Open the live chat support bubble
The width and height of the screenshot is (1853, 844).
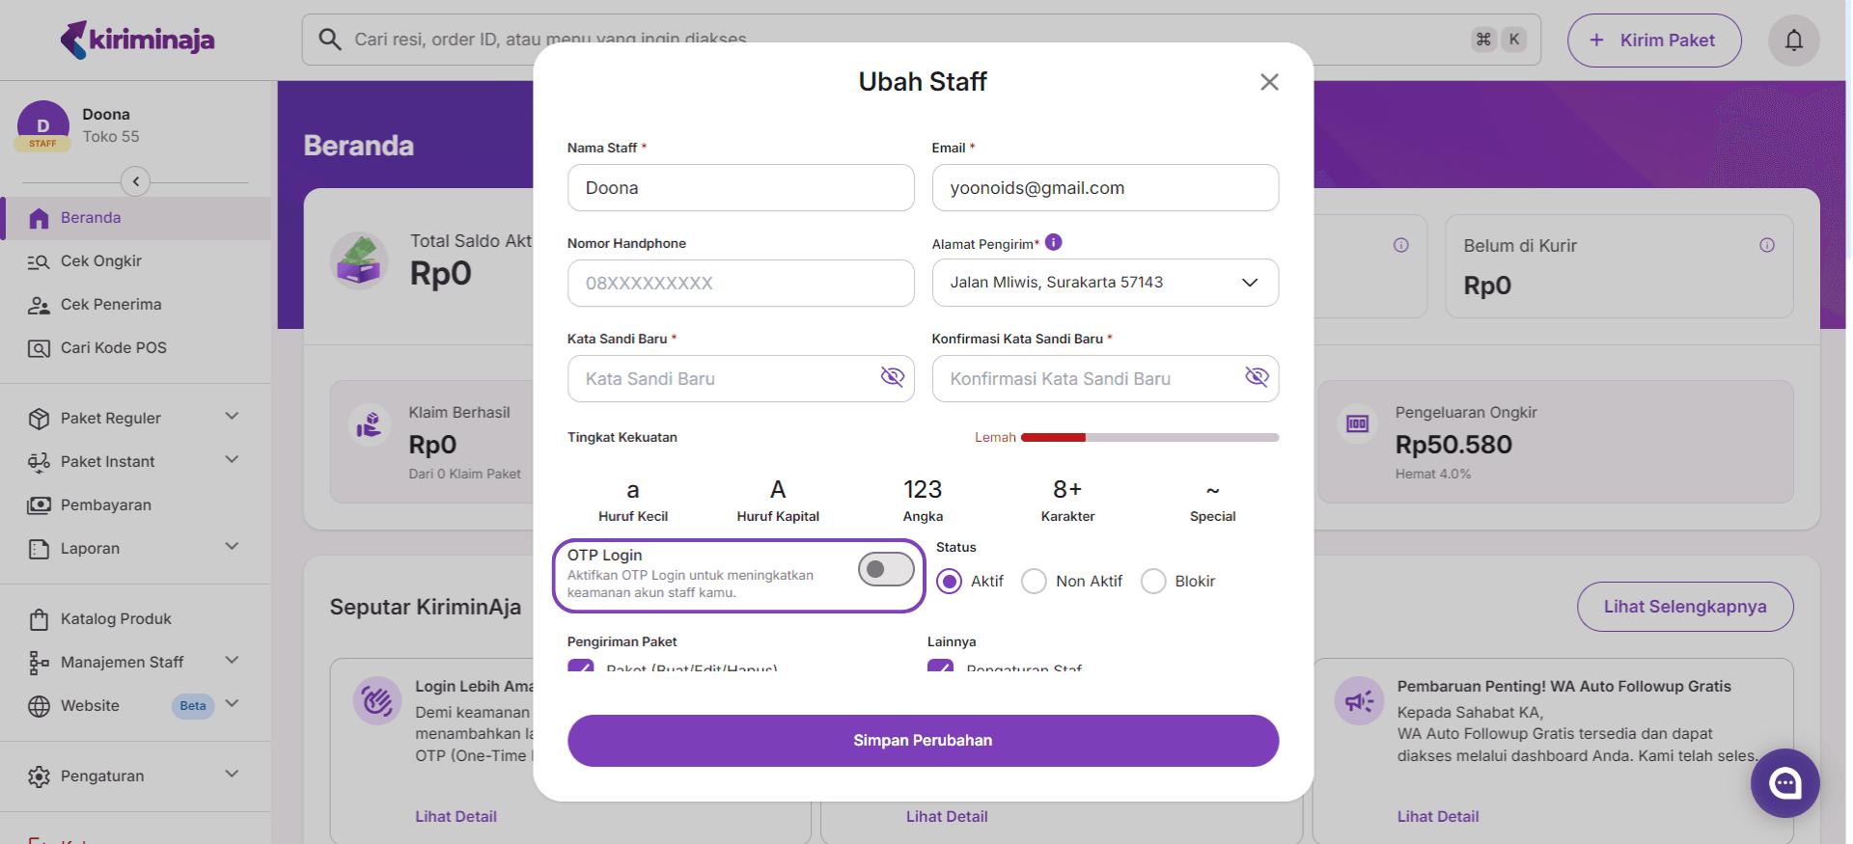coord(1784,783)
